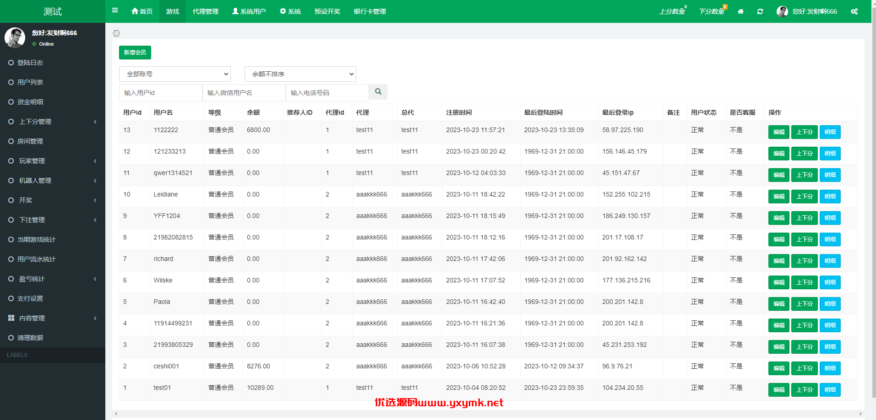Open 登陆日志 in the sidebar
The width and height of the screenshot is (876, 420).
pyautogui.click(x=53, y=63)
